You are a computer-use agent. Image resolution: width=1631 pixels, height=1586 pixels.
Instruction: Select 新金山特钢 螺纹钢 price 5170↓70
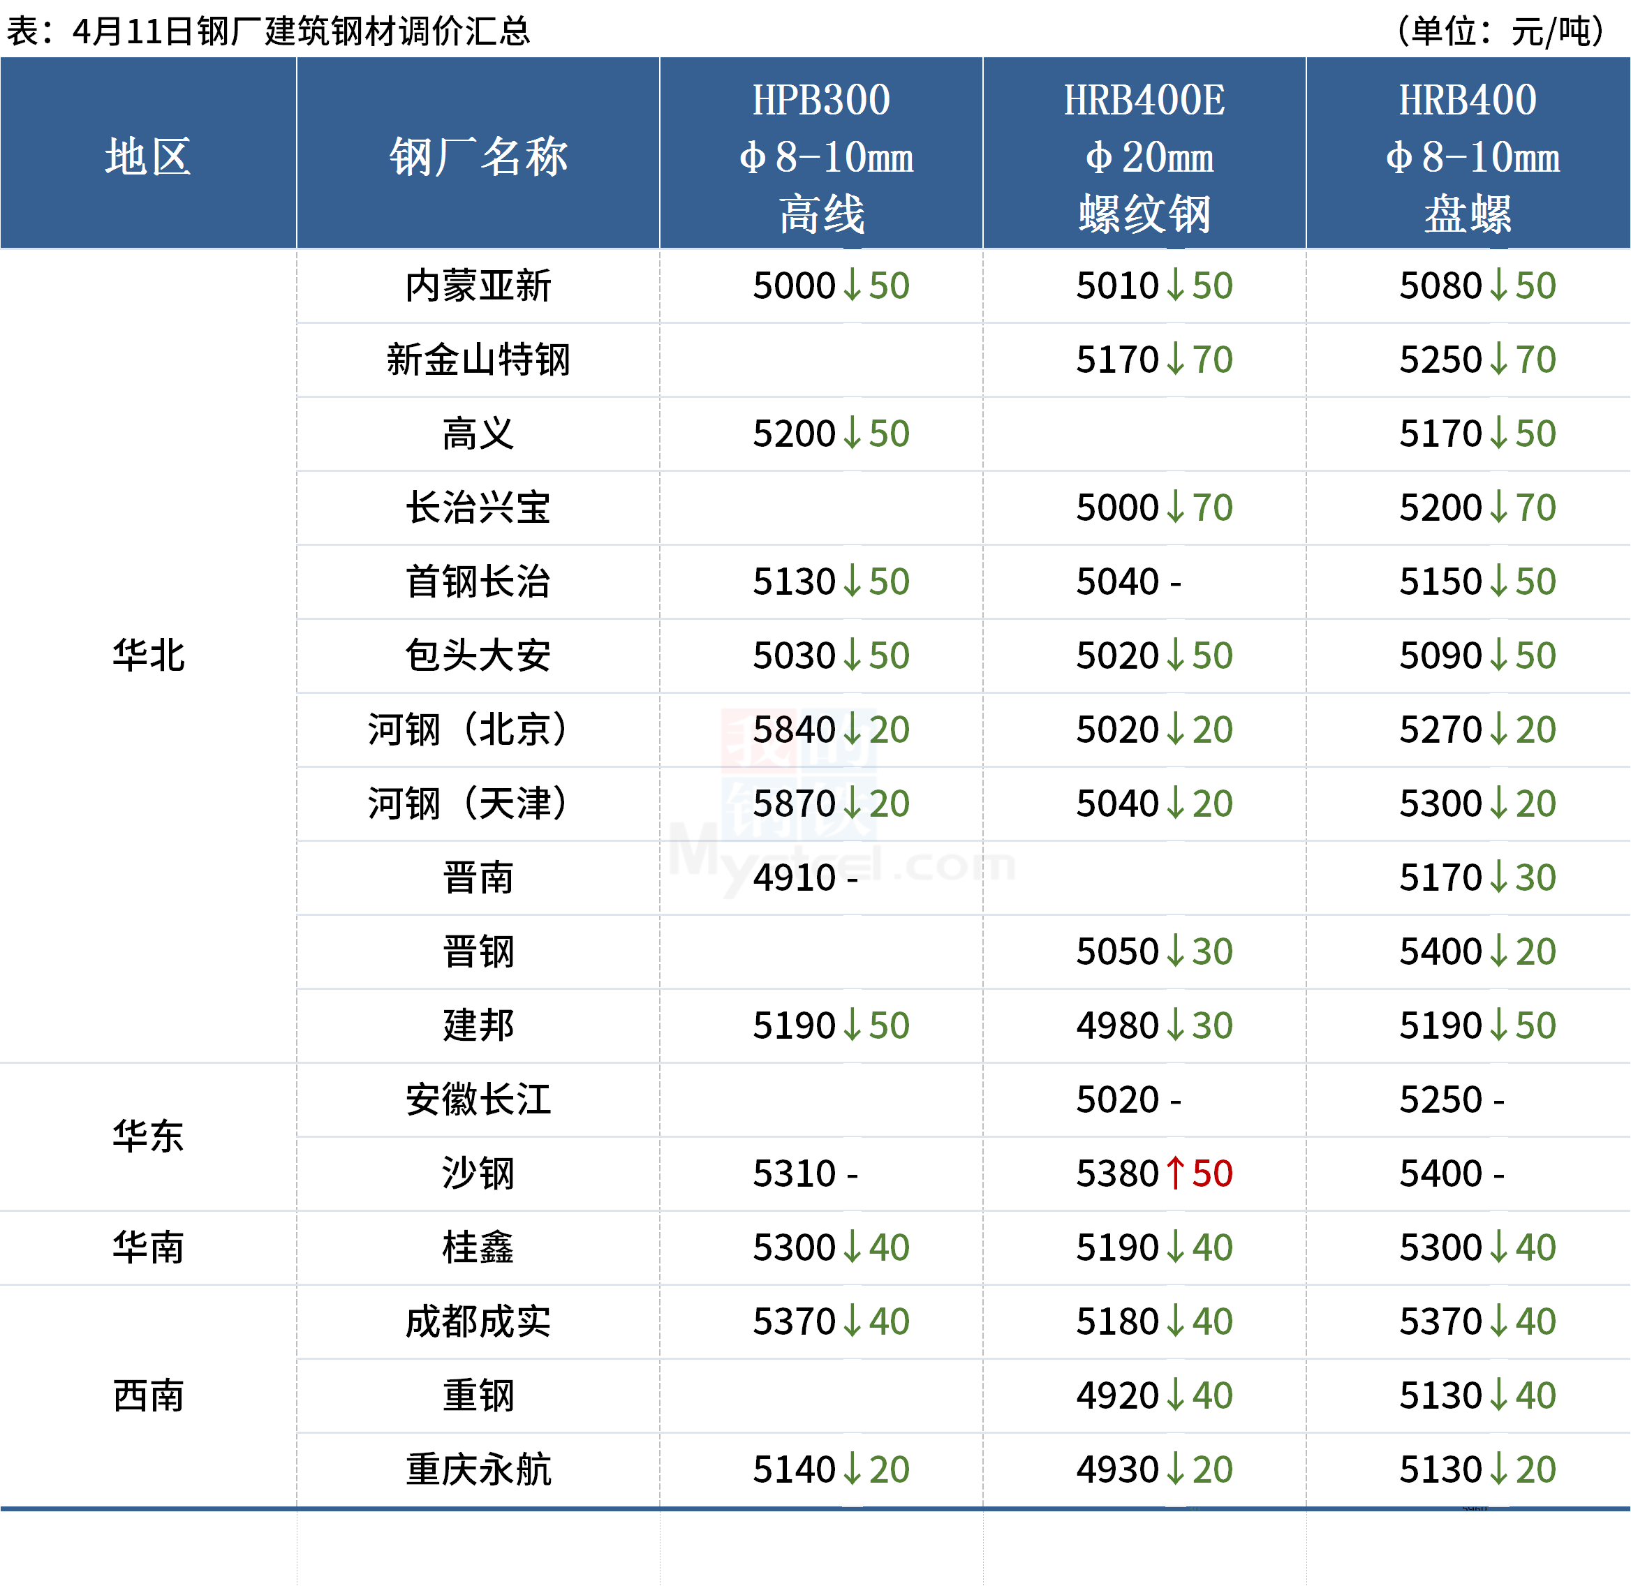(1155, 360)
